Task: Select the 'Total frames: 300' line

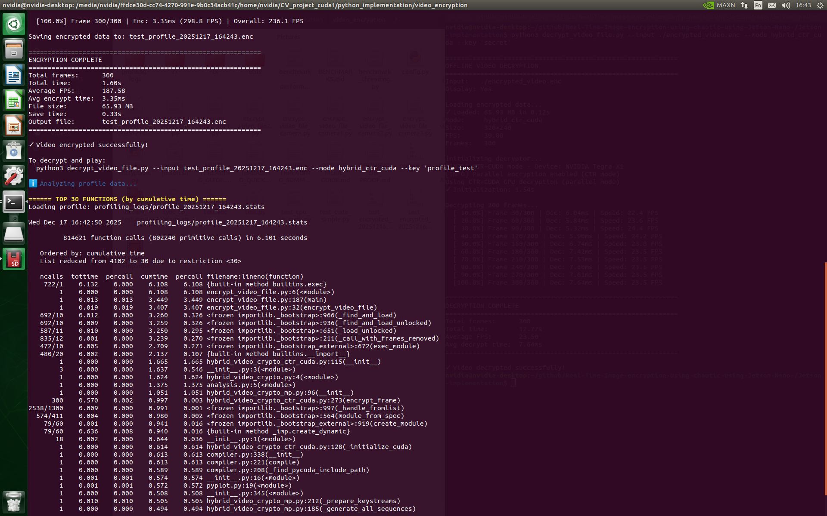Action: coord(71,75)
